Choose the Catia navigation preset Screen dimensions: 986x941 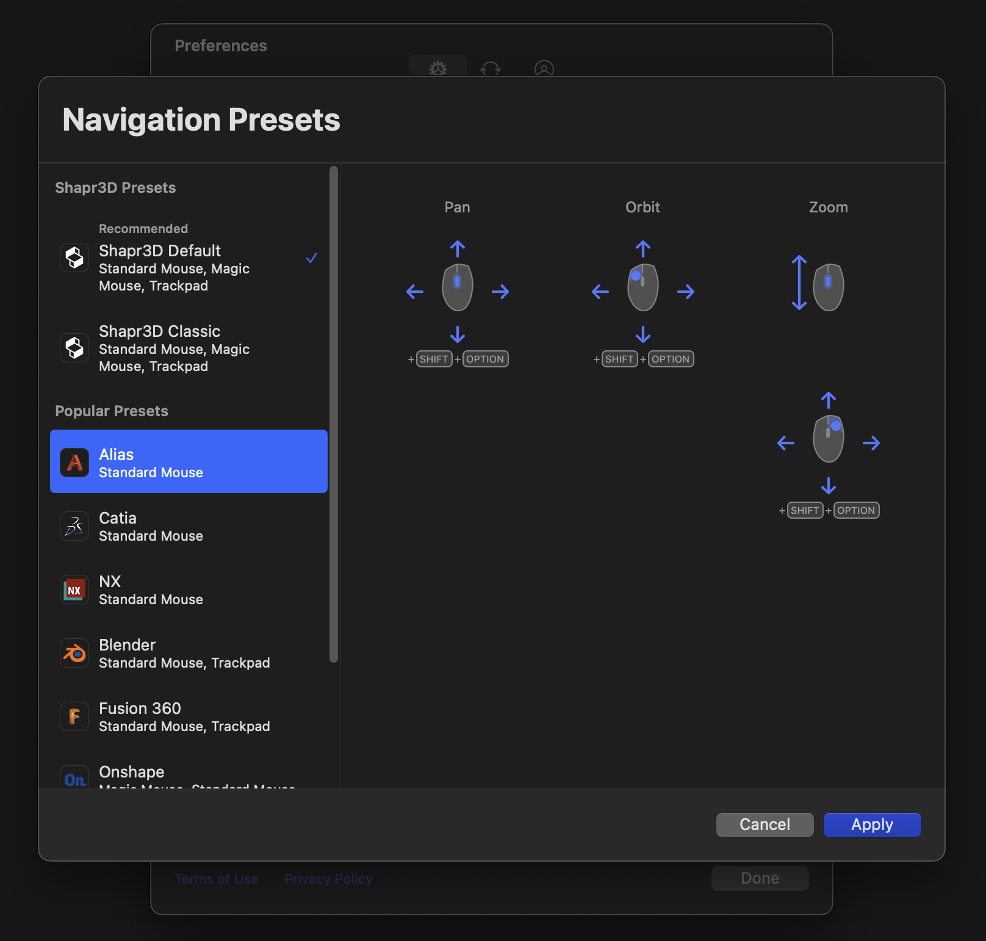pos(189,526)
